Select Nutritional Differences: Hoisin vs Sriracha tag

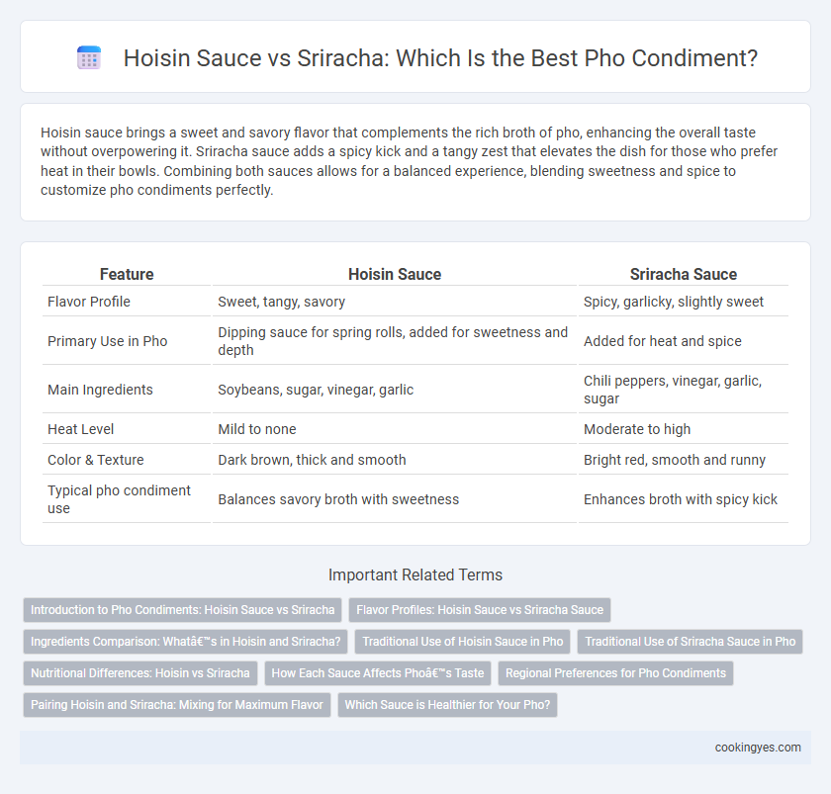point(139,673)
